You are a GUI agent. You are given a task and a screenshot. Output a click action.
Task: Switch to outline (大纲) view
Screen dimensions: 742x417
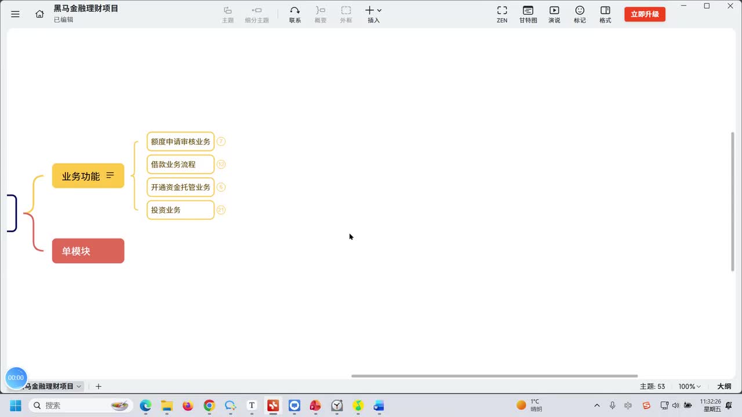coord(724,386)
